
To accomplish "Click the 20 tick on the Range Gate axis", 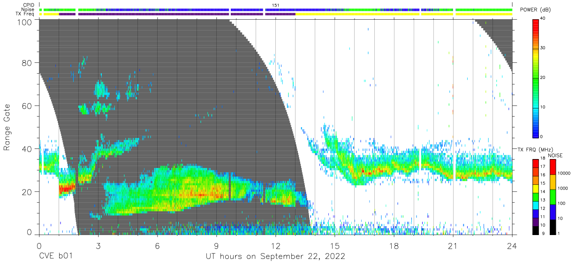I will click(x=27, y=192).
